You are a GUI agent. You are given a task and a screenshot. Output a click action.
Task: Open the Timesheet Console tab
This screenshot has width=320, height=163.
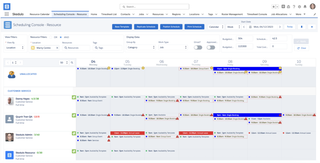(x=257, y=14)
